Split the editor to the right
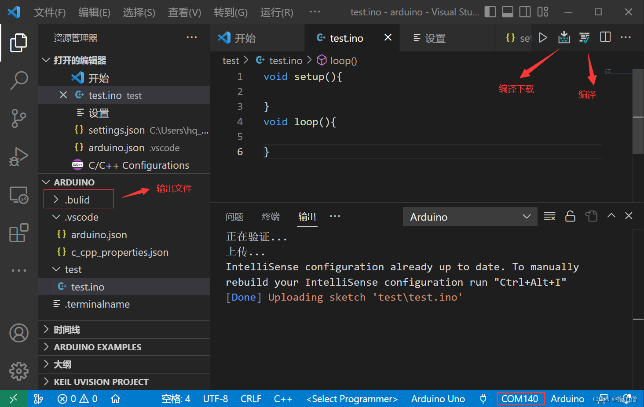 (605, 37)
